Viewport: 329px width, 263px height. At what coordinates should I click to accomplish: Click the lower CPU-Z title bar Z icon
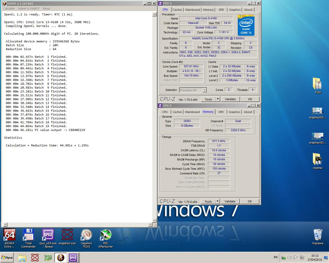tap(160, 106)
